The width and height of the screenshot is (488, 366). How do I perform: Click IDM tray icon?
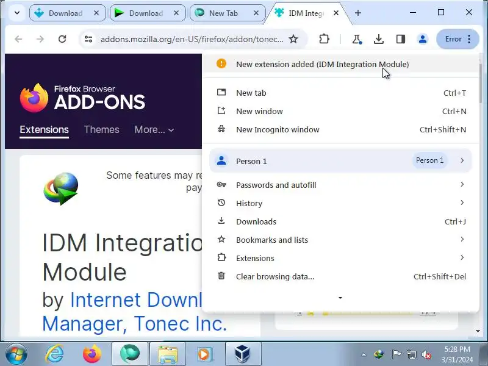click(379, 354)
